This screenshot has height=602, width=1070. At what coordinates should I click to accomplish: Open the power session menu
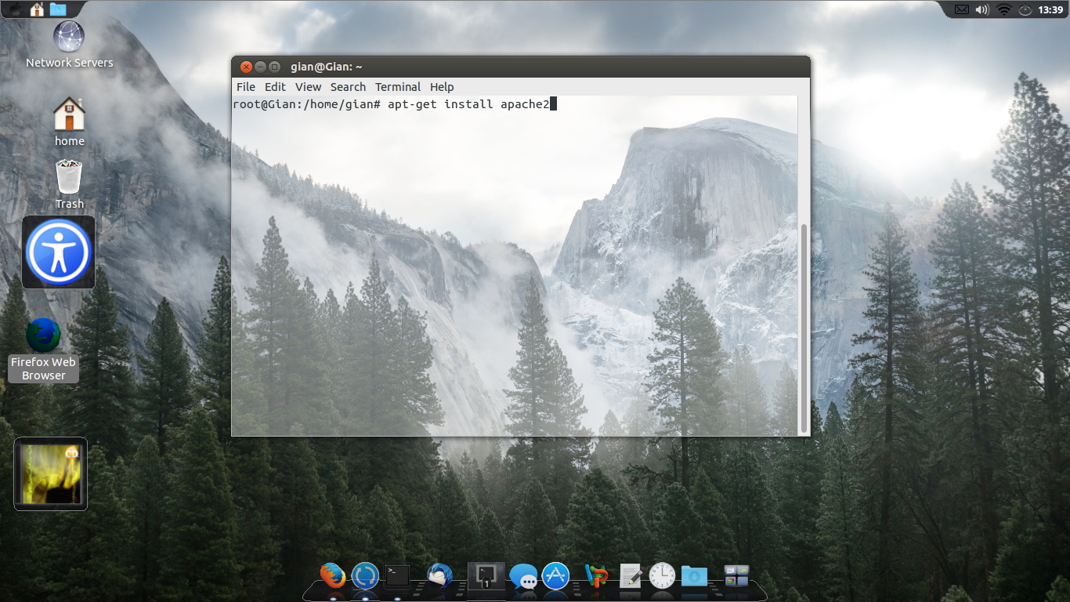(x=1025, y=10)
